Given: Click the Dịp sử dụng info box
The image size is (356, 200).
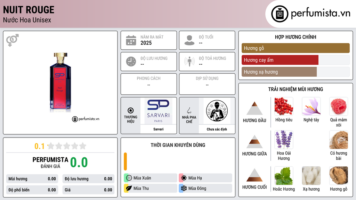Looking at the screenshot, I should click(x=207, y=84).
